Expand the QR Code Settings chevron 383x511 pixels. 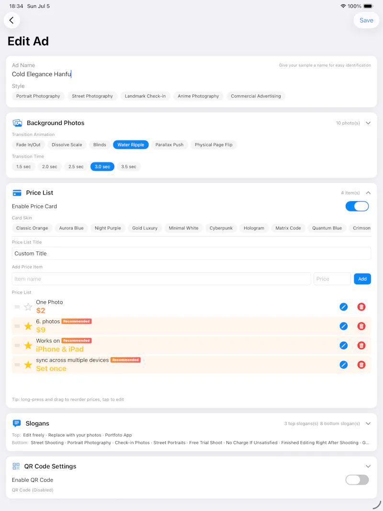[x=368, y=466]
